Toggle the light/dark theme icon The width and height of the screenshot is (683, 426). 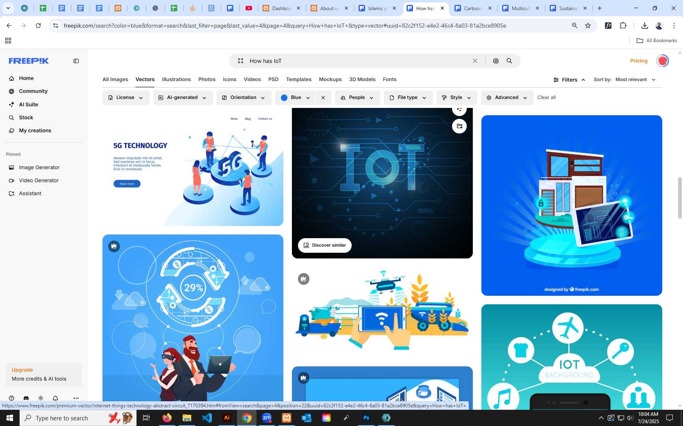(x=41, y=398)
